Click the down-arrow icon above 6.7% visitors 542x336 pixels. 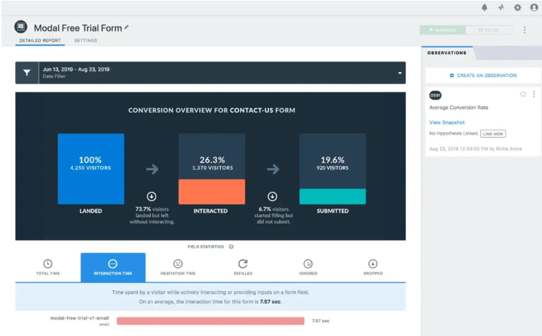pos(273,196)
